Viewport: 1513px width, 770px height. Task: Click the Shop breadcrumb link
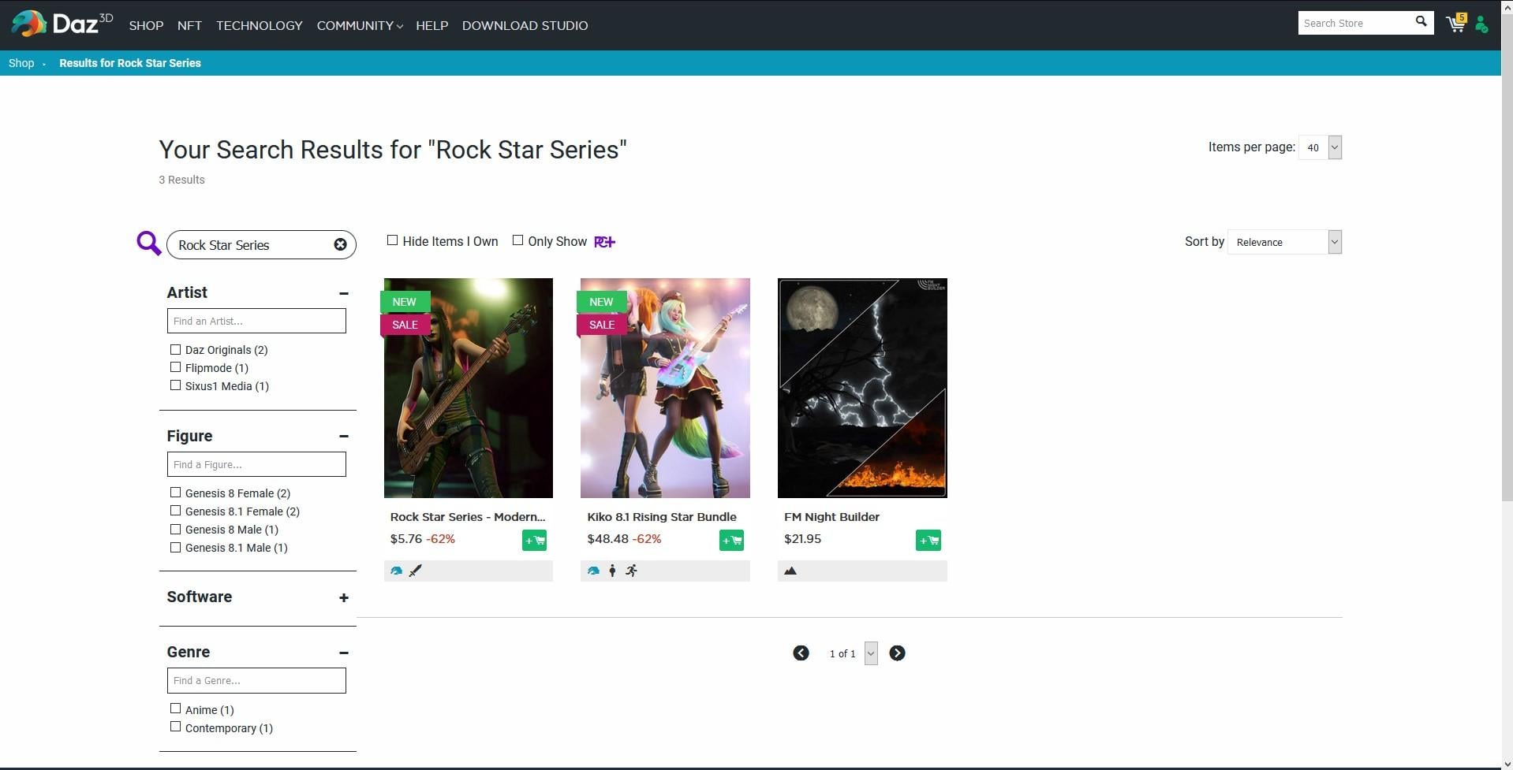click(x=21, y=63)
